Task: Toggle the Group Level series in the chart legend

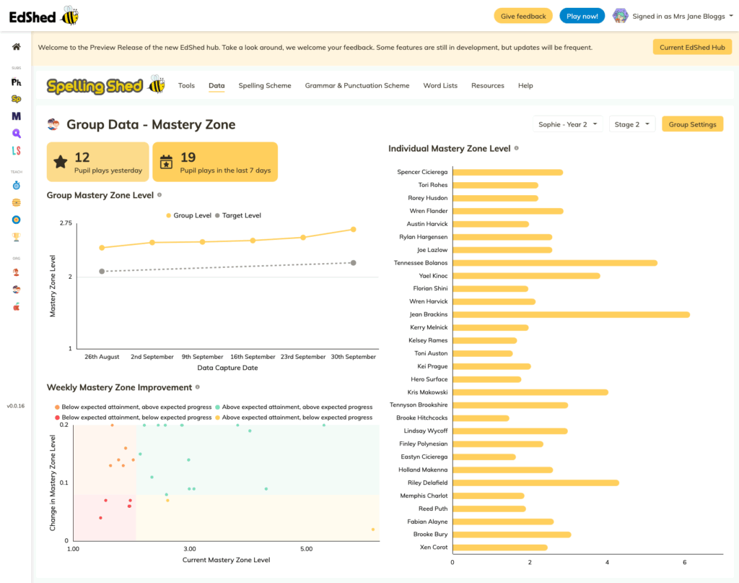Action: (188, 215)
